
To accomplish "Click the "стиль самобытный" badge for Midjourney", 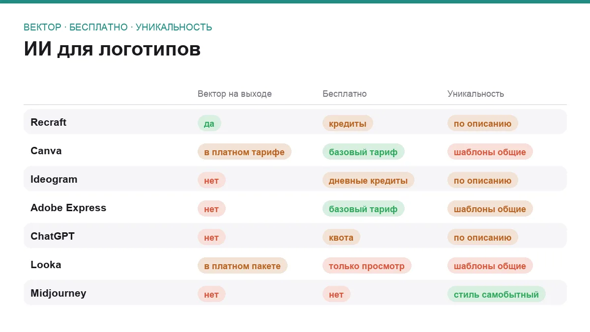I will [497, 294].
